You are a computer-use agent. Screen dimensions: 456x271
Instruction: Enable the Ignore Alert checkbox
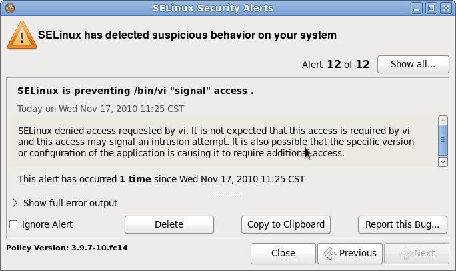13,224
